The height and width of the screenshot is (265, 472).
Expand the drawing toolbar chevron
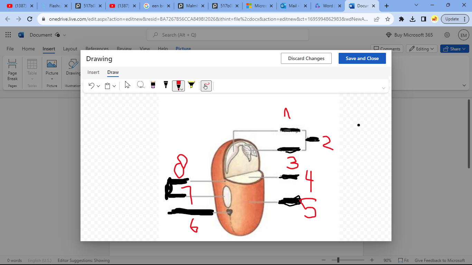(384, 88)
